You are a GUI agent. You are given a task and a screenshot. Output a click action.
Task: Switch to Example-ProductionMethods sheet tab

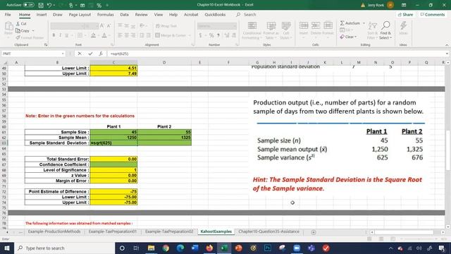(x=54, y=231)
